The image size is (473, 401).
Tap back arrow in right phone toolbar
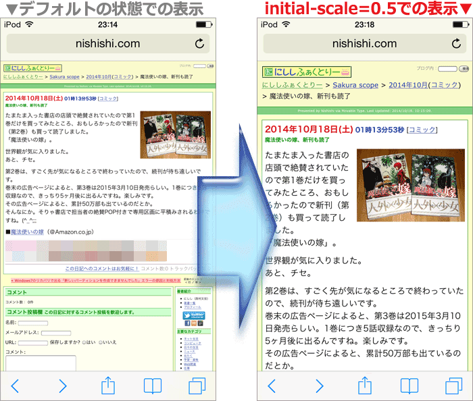pos(272,386)
